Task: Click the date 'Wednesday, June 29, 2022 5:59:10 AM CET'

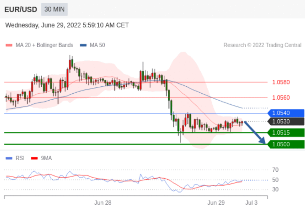Action: (x=67, y=25)
